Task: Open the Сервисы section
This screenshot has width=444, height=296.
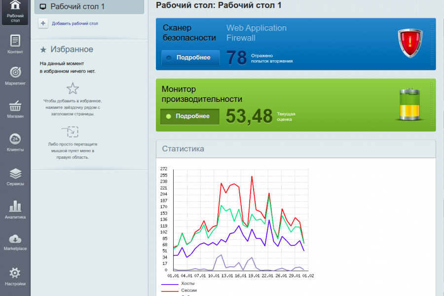Action: [x=15, y=177]
